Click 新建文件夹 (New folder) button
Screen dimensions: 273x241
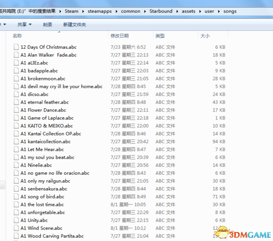pyautogui.click(x=74, y=24)
